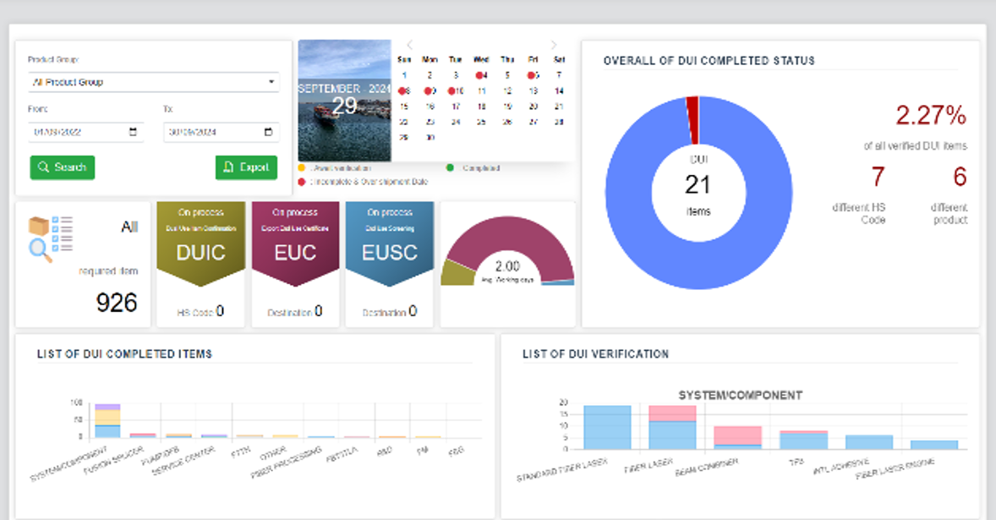Select the maroon EUC badge

coord(295,245)
